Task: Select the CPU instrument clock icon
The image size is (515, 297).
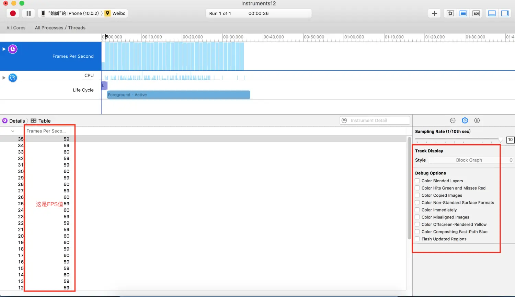Action: pos(13,78)
